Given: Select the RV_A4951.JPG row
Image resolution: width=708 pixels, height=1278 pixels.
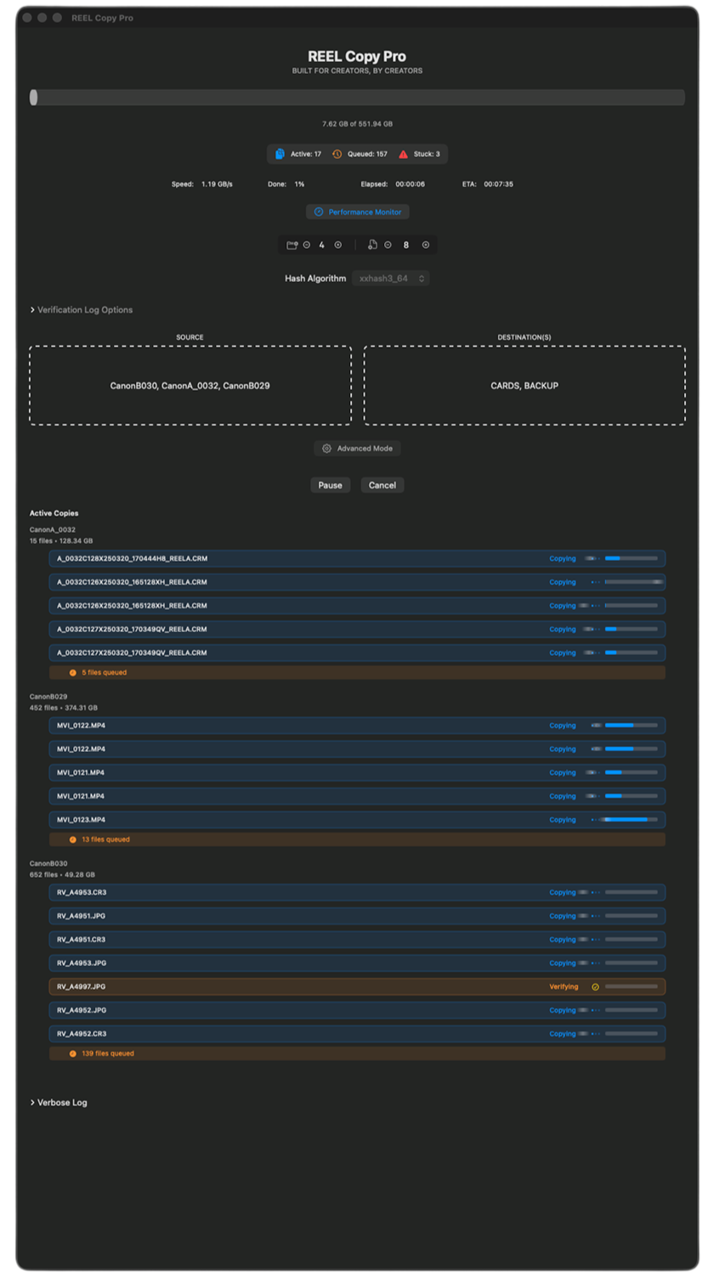Looking at the screenshot, I should pyautogui.click(x=357, y=916).
